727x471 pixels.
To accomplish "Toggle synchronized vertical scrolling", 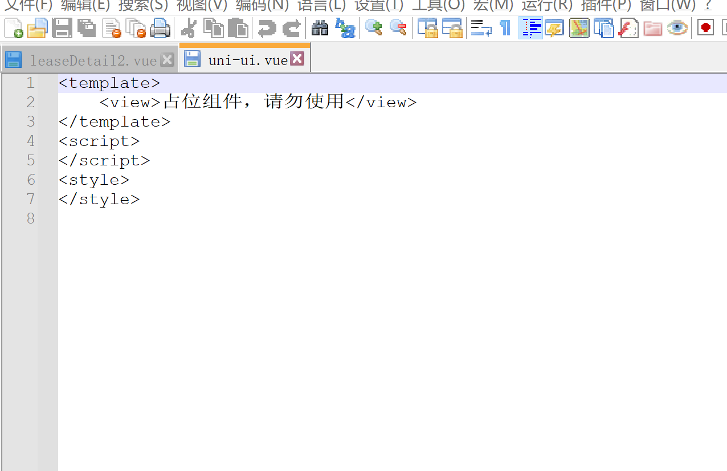I will (427, 28).
